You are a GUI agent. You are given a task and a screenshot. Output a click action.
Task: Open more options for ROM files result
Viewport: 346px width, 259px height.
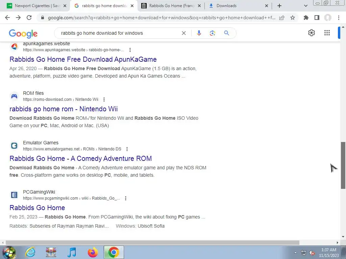(x=104, y=99)
